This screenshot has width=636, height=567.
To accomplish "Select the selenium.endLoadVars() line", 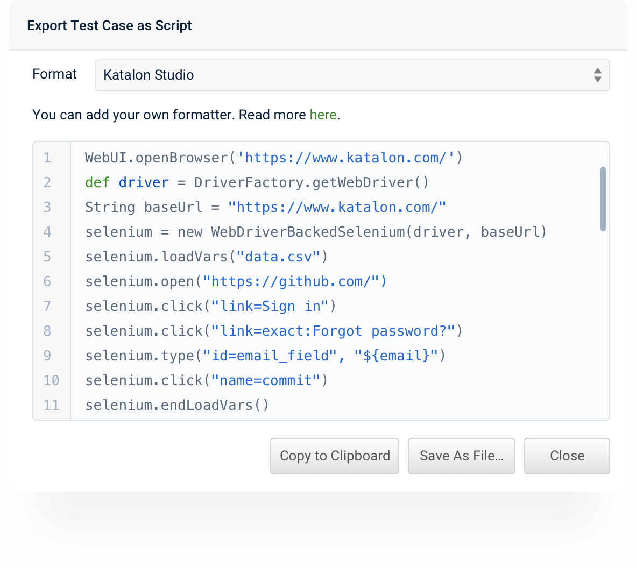I will (x=177, y=405).
